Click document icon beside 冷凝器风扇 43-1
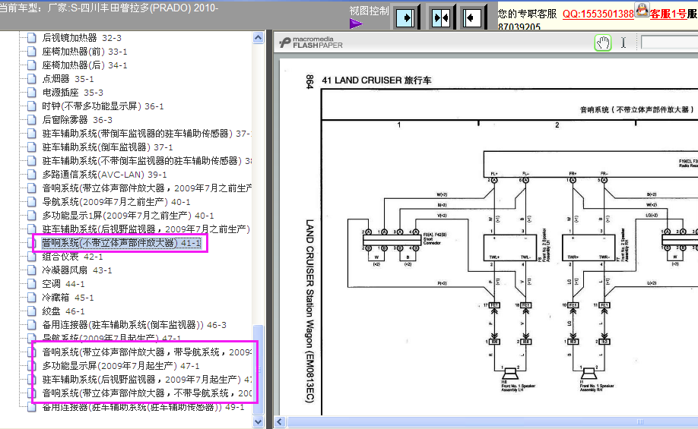This screenshot has height=429, width=698. click(x=32, y=270)
